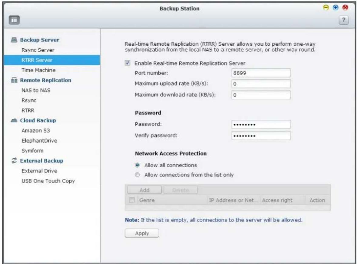Tick the select-all checkbox beside Genre
This screenshot has height=264, width=357.
click(132, 200)
